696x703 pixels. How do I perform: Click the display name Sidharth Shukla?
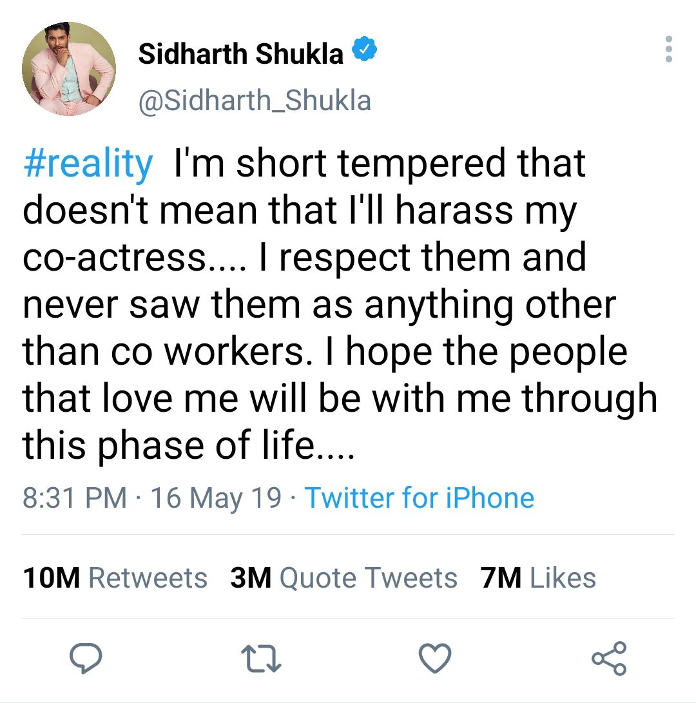(241, 54)
